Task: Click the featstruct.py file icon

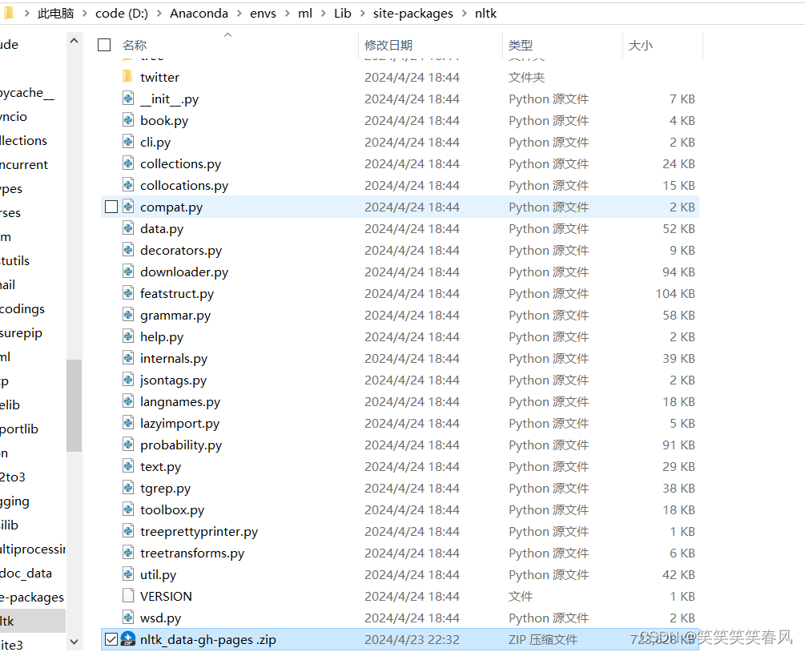Action: point(128,292)
